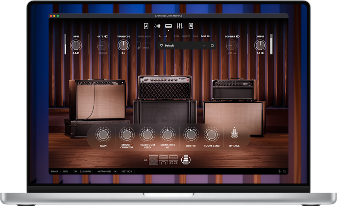337x206 pixels.
Task: Click the Doubler time knob
Action: pos(232,45)
